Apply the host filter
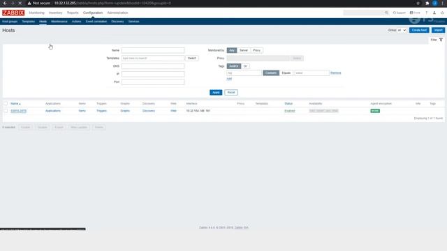This screenshot has height=251, width=447. coord(216,93)
